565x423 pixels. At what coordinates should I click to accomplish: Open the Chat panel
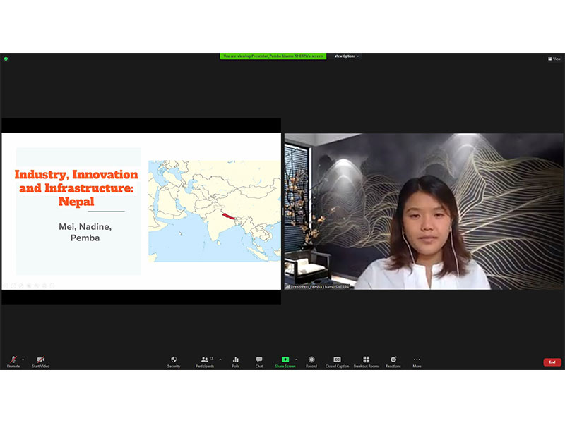pos(259,361)
